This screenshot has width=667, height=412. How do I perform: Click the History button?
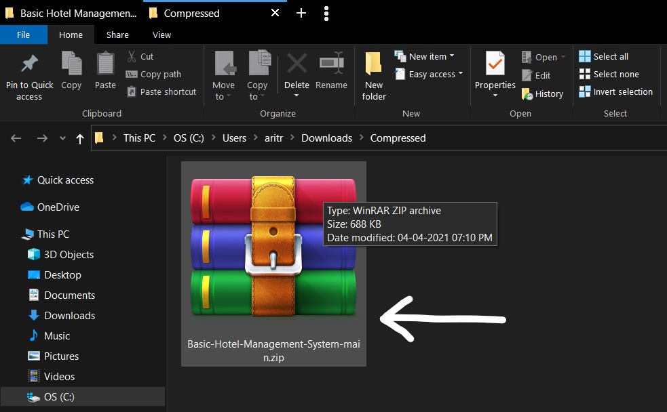pyautogui.click(x=542, y=94)
